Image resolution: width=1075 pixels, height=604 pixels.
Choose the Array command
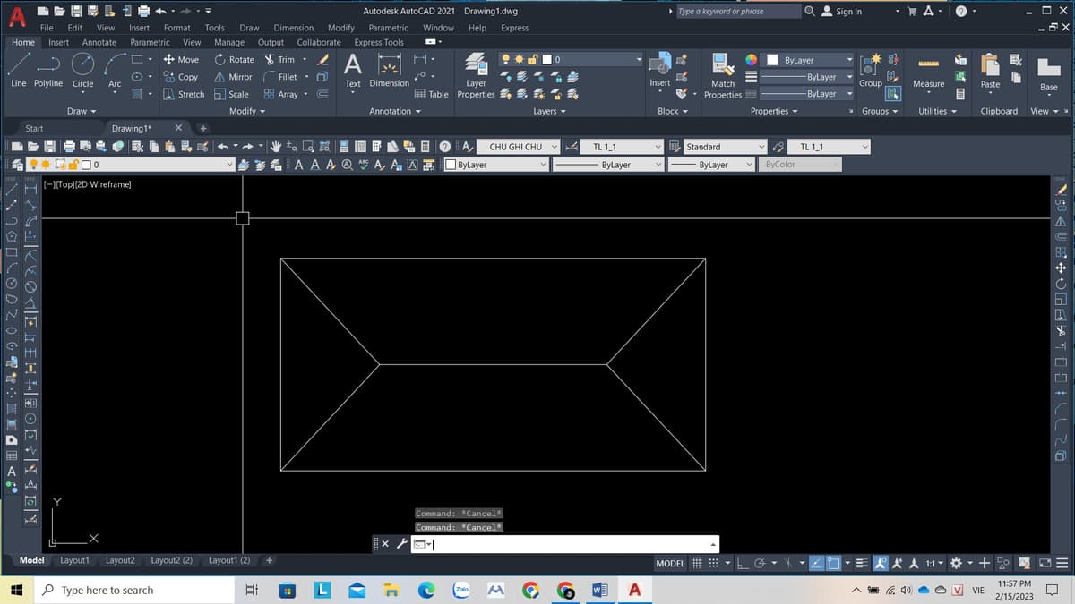(280, 94)
